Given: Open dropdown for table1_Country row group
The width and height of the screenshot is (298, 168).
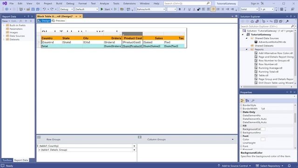Looking at the screenshot, I should [134, 146].
